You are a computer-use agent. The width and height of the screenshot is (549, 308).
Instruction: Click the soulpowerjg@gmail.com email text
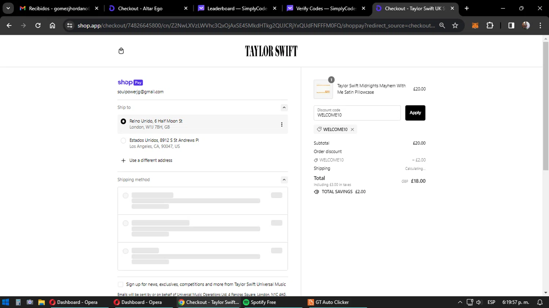[x=141, y=92]
